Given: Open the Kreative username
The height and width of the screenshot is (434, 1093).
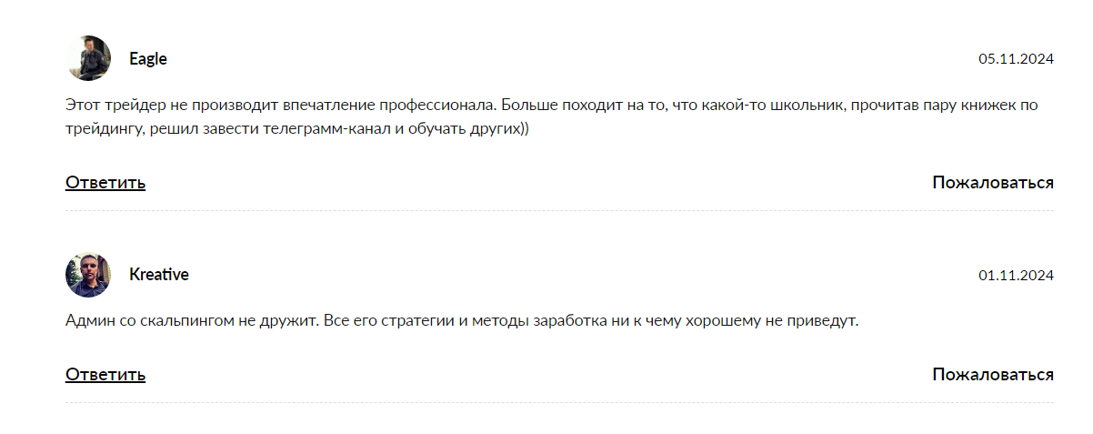Looking at the screenshot, I should (159, 275).
